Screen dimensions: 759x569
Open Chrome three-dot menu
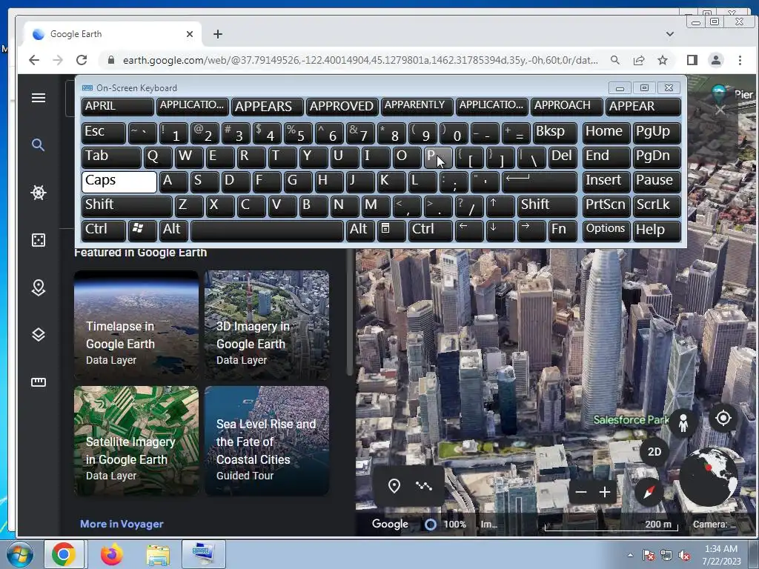[740, 60]
